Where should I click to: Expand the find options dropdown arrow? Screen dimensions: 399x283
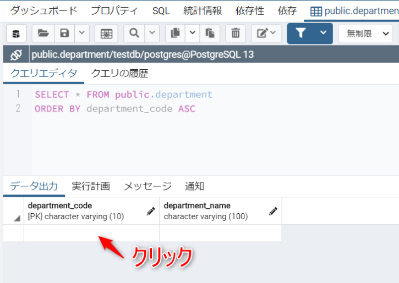click(151, 34)
